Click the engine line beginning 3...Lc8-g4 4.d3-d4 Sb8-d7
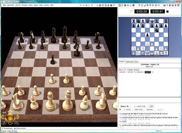 (143, 114)
